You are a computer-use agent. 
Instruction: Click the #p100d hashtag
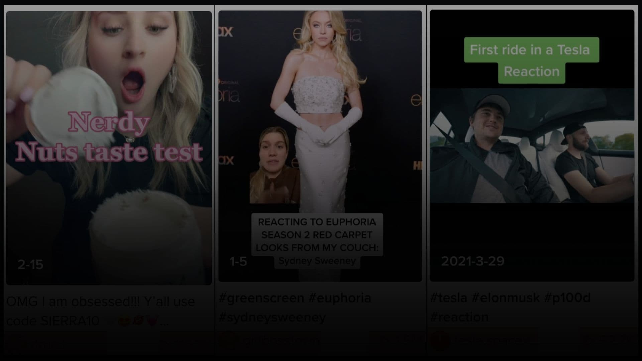567,298
